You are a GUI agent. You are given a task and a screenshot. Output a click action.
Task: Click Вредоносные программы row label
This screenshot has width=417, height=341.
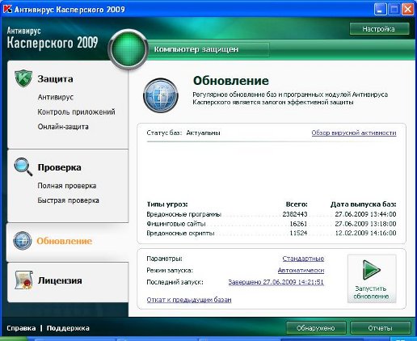[183, 214]
